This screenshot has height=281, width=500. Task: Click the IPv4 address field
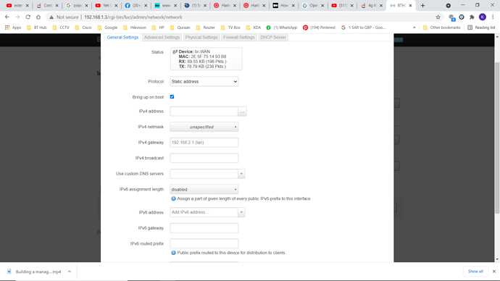(x=204, y=112)
